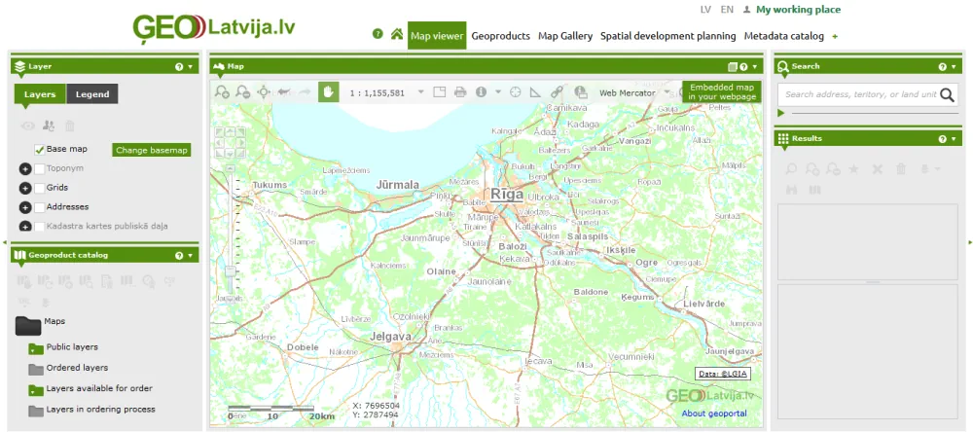Open the Map Gallery menu item
Image resolution: width=973 pixels, height=432 pixels.
565,36
